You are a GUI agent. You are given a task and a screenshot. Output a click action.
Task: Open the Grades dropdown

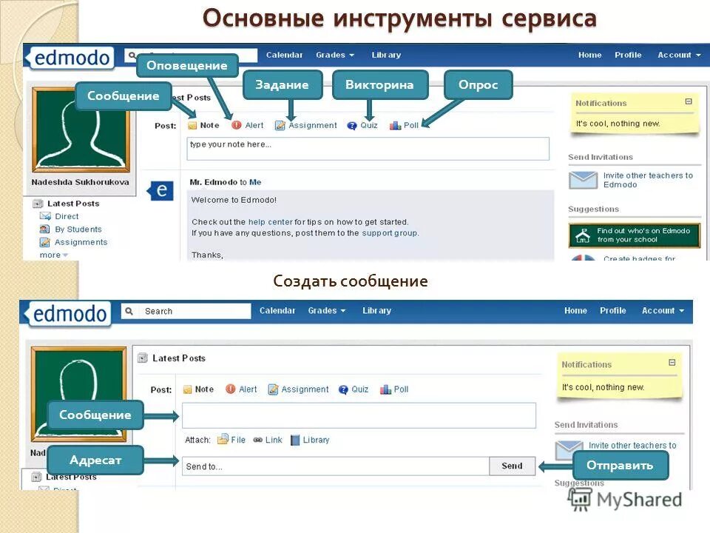335,54
